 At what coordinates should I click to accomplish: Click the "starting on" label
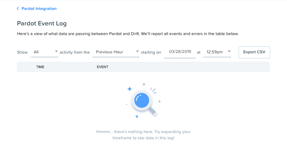click(151, 52)
